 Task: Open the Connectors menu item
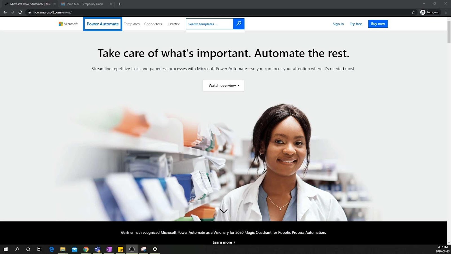(153, 24)
